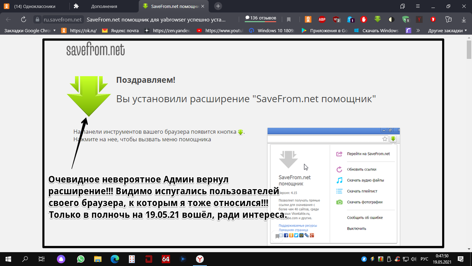Change the РУС input language indicator

pos(424,259)
